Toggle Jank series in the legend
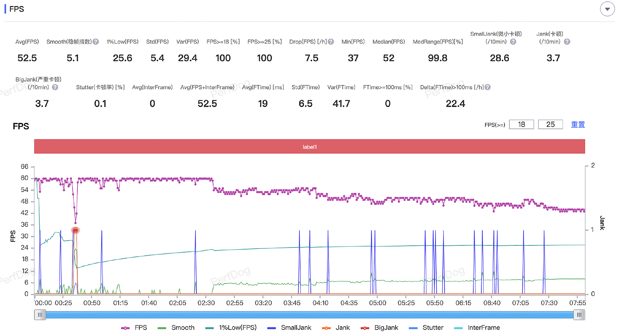 tap(336, 327)
